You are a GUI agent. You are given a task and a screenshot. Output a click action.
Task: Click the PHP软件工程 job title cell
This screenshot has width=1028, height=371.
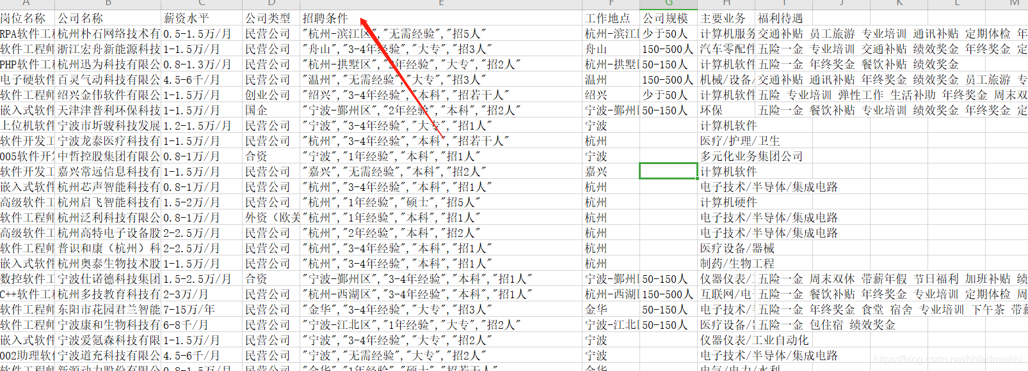point(28,64)
